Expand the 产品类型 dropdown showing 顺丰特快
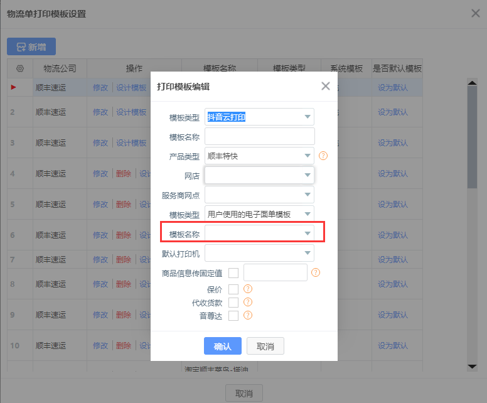This screenshot has width=487, height=403. click(x=259, y=156)
